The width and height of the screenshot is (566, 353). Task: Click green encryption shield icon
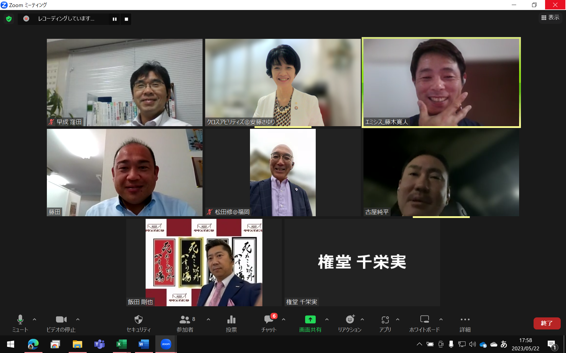[x=9, y=19]
